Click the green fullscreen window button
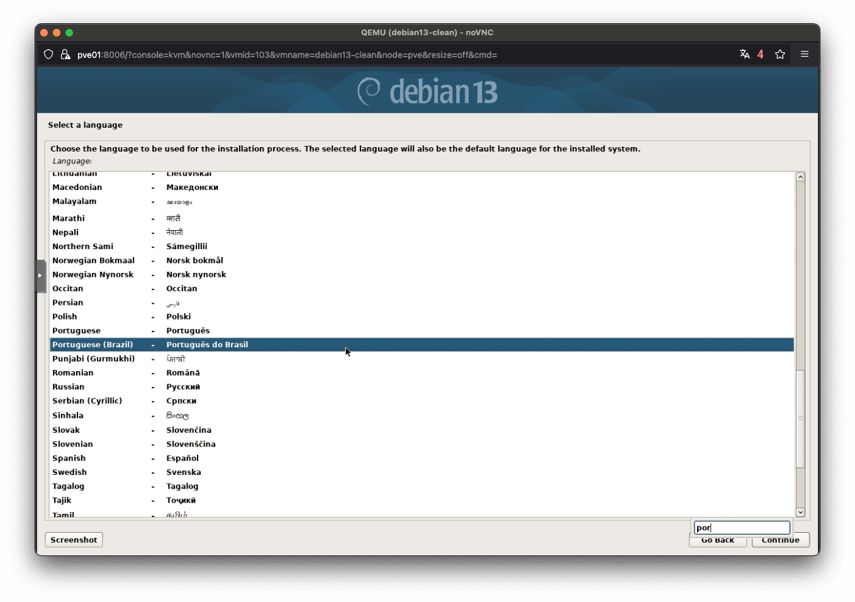Image resolution: width=855 pixels, height=602 pixels. click(69, 33)
